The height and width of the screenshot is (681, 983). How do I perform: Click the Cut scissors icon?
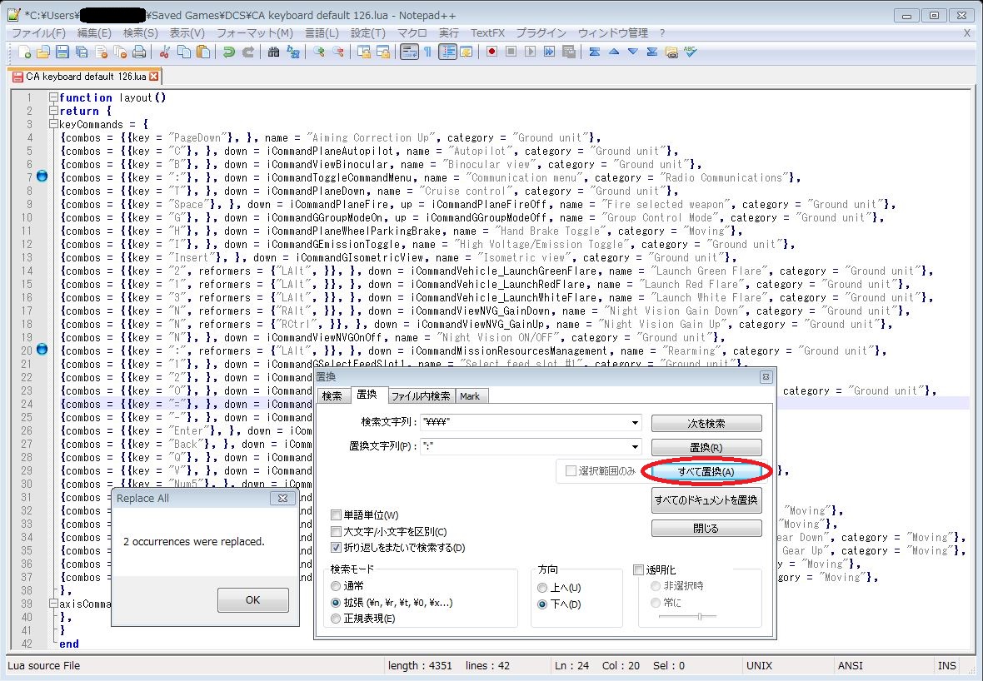point(165,52)
